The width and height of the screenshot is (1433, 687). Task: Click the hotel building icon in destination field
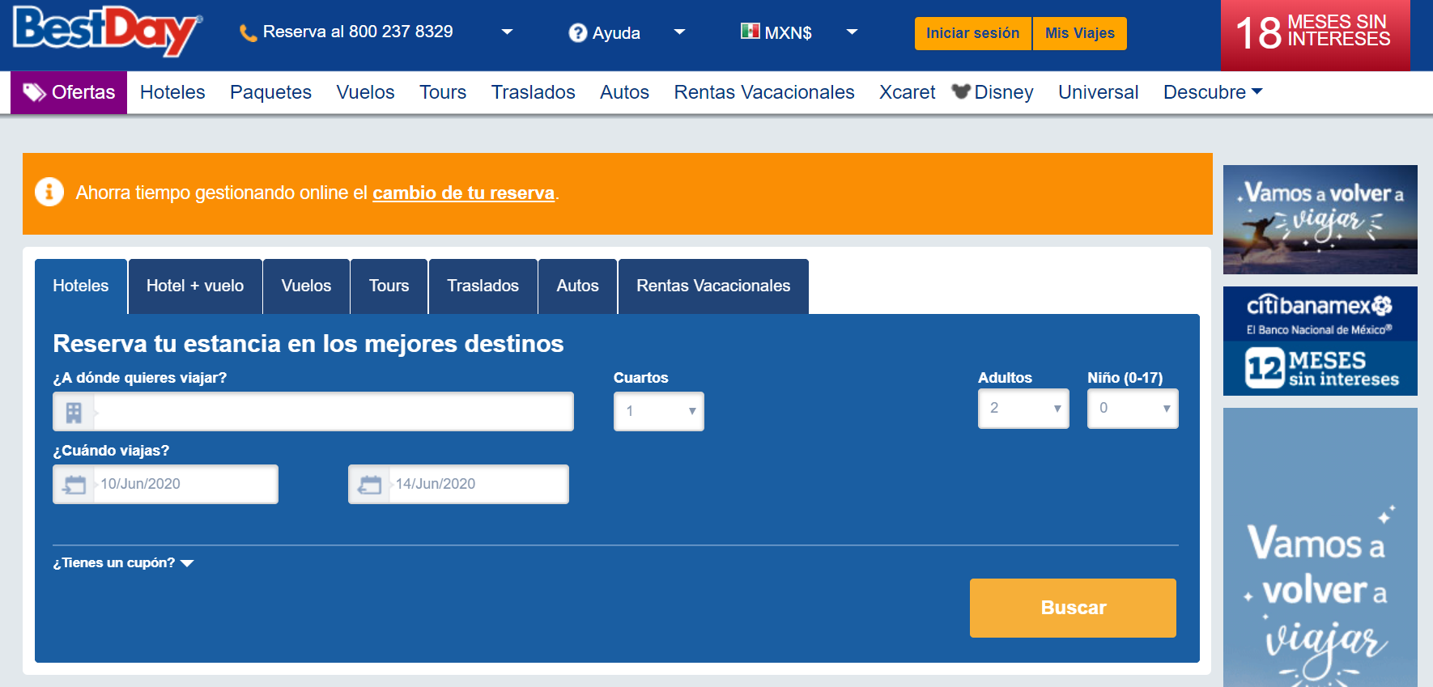74,412
